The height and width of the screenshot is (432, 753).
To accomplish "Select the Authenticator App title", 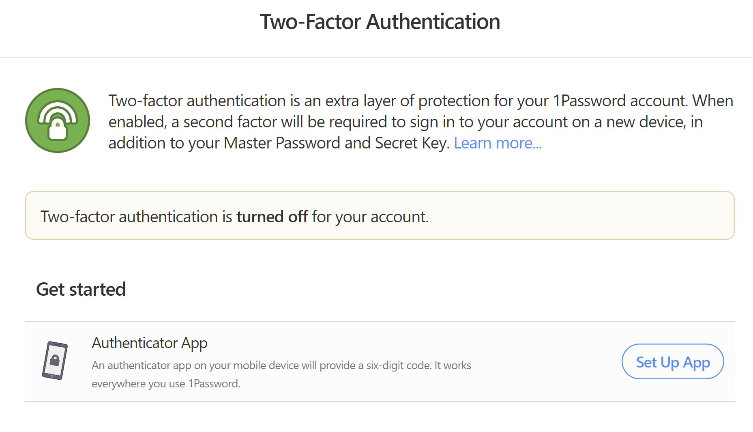I will [150, 343].
